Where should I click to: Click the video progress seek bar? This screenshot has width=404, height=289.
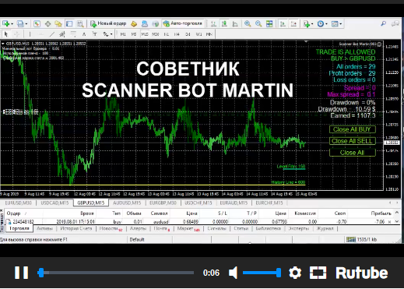point(116,273)
